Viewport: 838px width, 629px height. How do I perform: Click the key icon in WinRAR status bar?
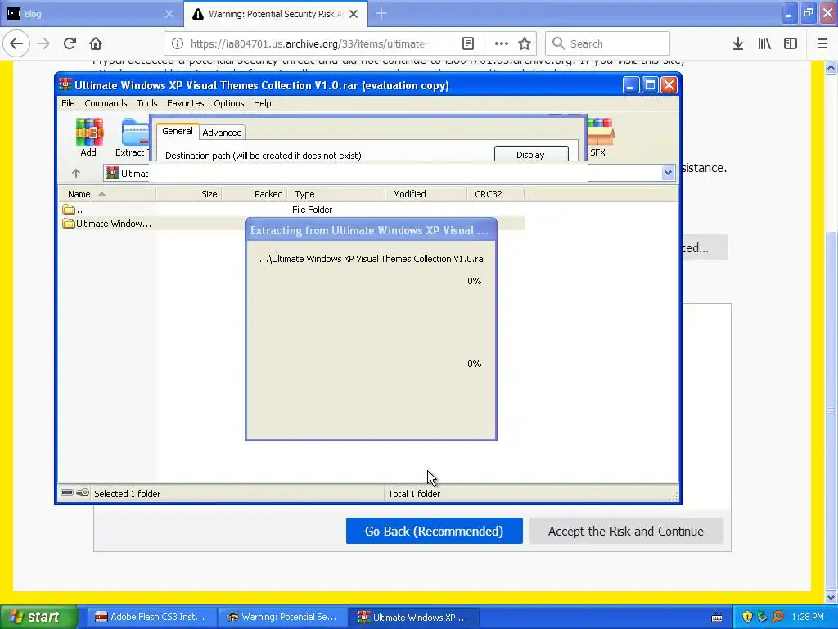(83, 492)
